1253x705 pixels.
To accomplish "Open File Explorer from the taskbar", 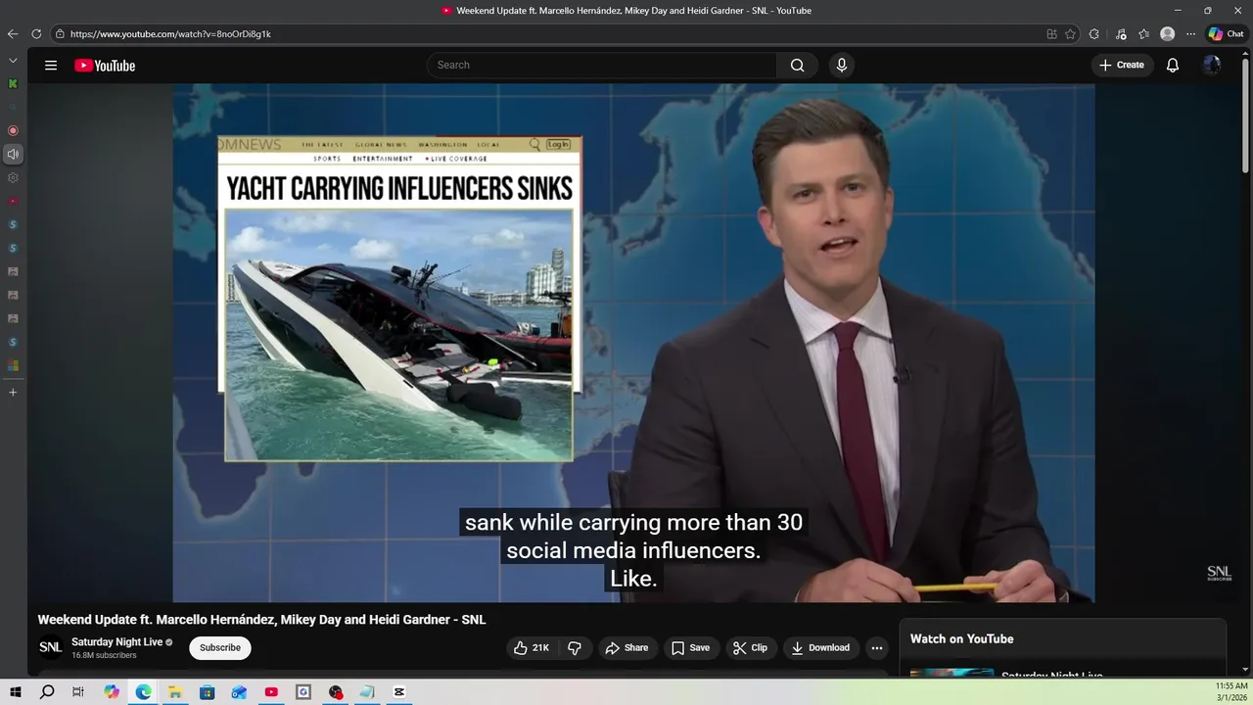I will coord(175,692).
